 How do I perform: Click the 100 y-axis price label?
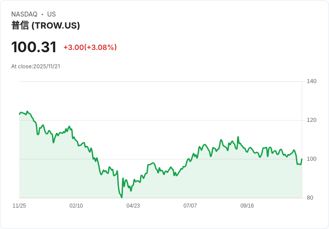(312, 159)
